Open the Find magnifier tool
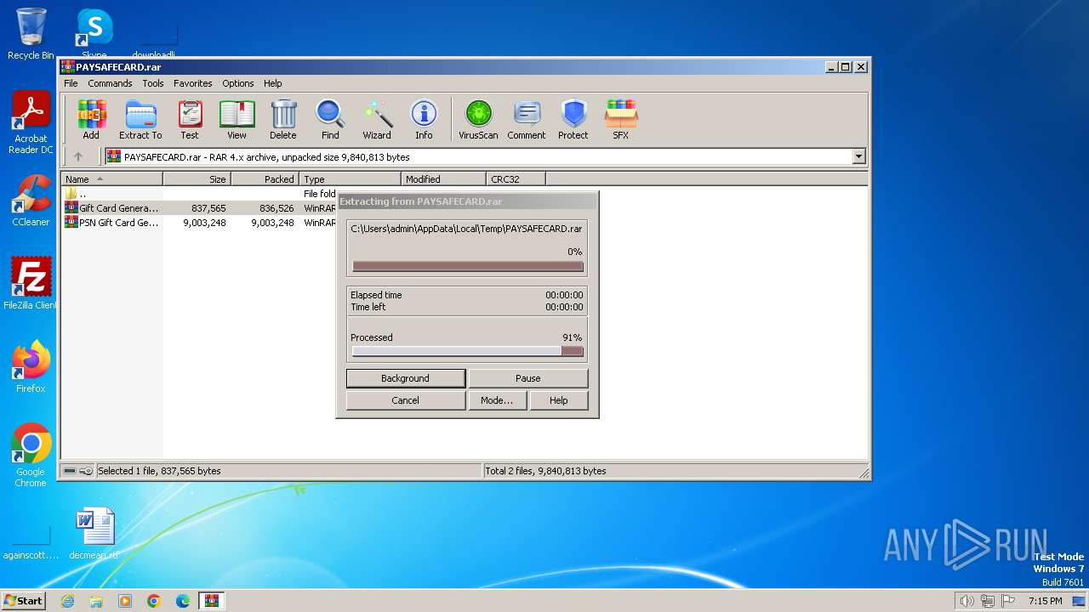 click(x=330, y=119)
